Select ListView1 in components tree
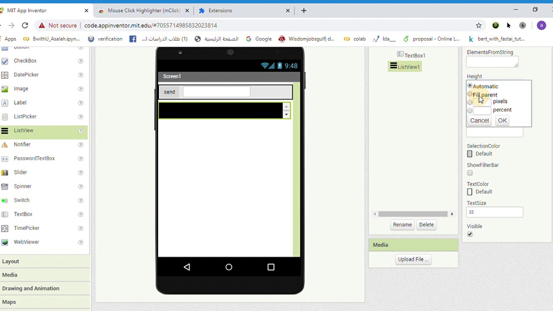The width and height of the screenshot is (553, 311). point(408,67)
